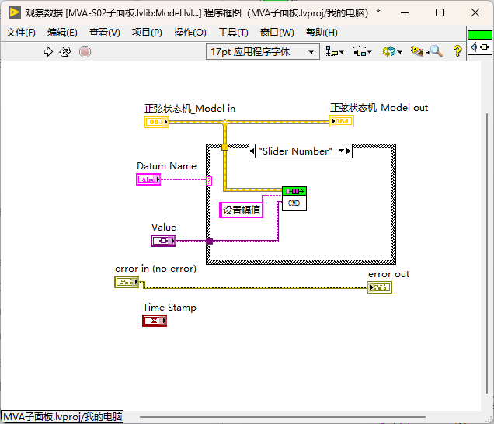Open the Reorder objects tool
494x424 pixels.
392,51
